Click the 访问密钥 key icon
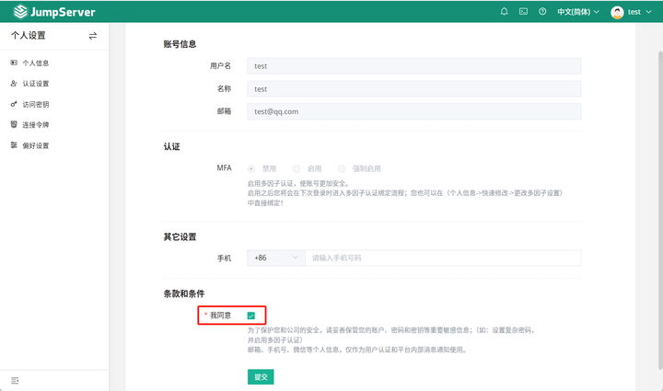This screenshot has height=391, width=663. [14, 104]
